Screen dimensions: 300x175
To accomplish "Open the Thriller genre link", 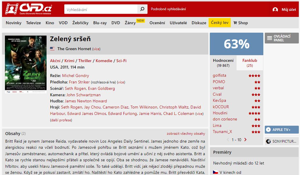I will pos(85,61).
